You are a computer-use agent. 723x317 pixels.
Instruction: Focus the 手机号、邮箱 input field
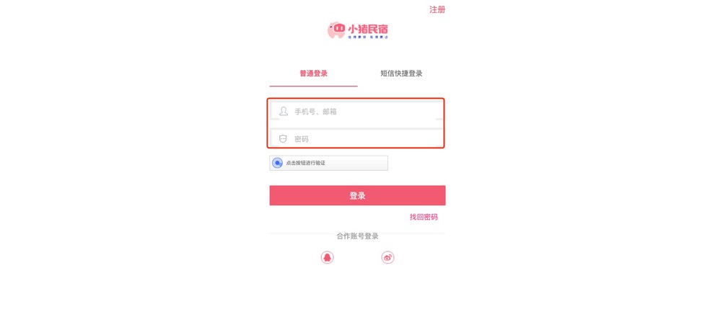[x=356, y=112]
